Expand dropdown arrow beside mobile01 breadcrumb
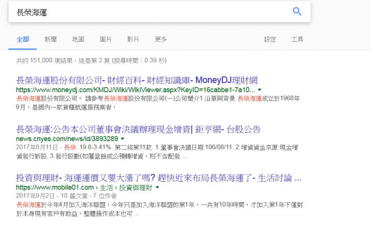This screenshot has height=226, width=371. tap(157, 187)
